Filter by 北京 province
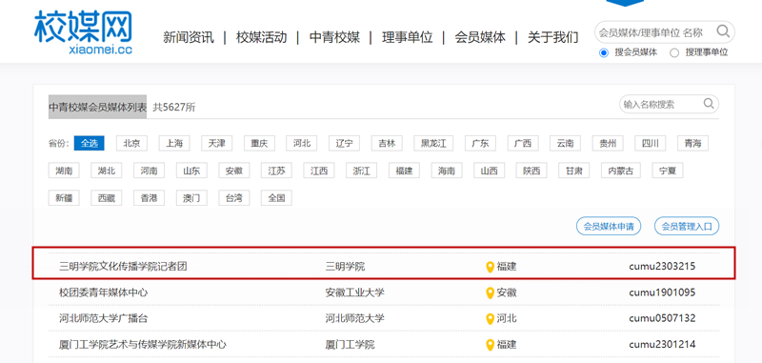Screen dimensions: 762x363 click(131, 143)
